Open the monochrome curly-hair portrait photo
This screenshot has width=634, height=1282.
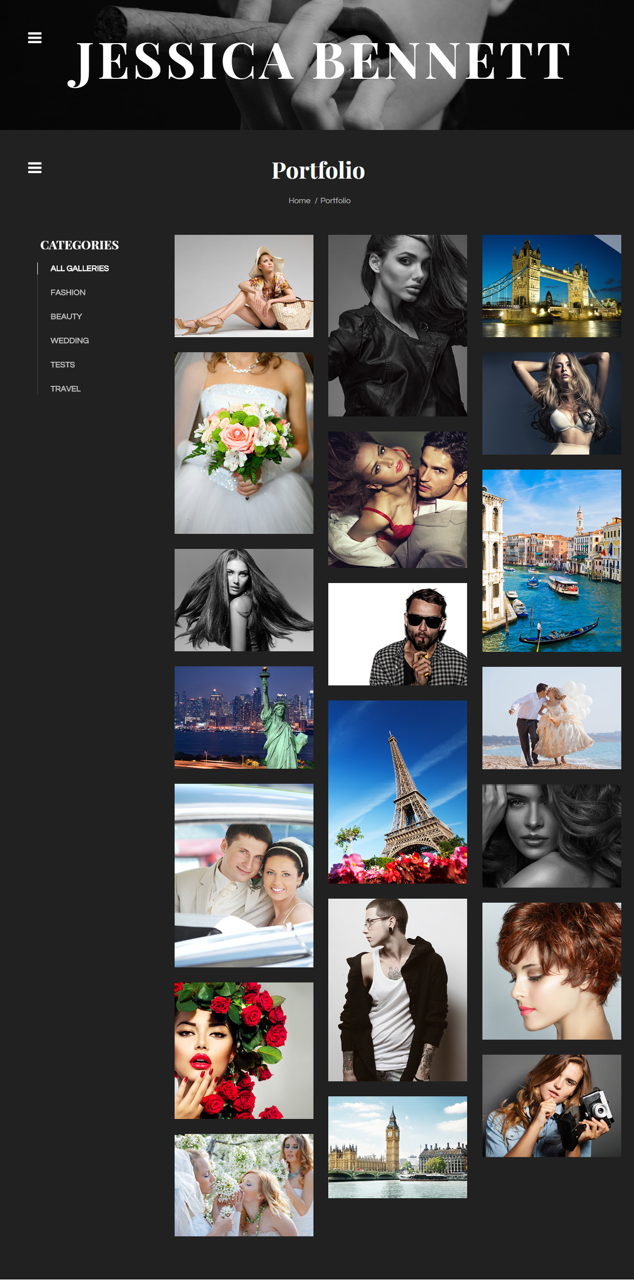[x=552, y=836]
